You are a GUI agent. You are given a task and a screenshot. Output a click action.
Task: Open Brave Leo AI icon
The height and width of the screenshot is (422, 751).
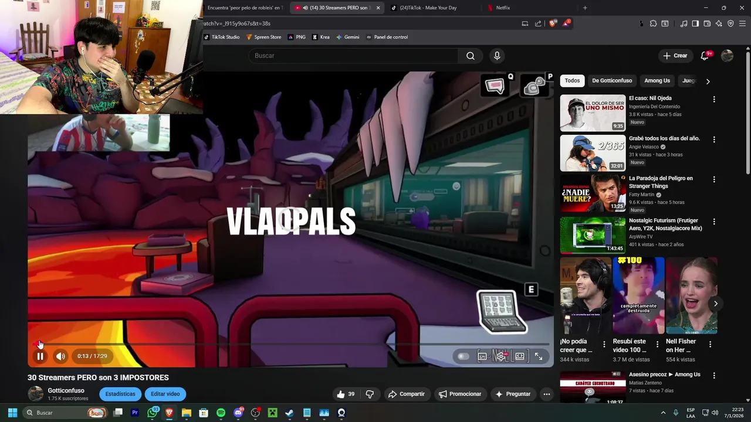click(719, 23)
